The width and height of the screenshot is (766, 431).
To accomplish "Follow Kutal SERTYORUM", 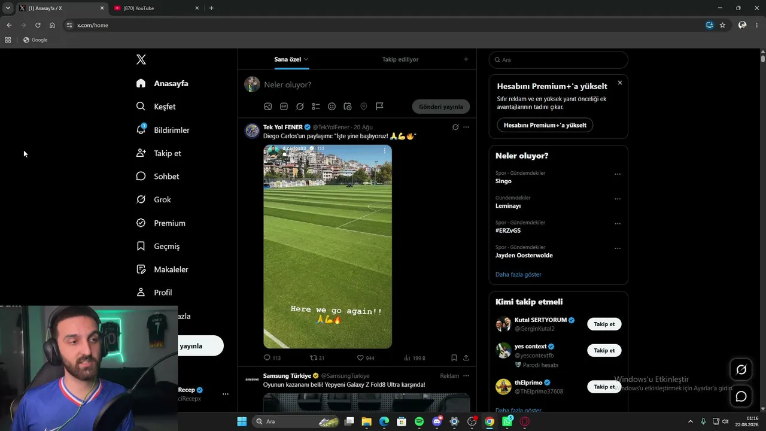I will (604, 324).
